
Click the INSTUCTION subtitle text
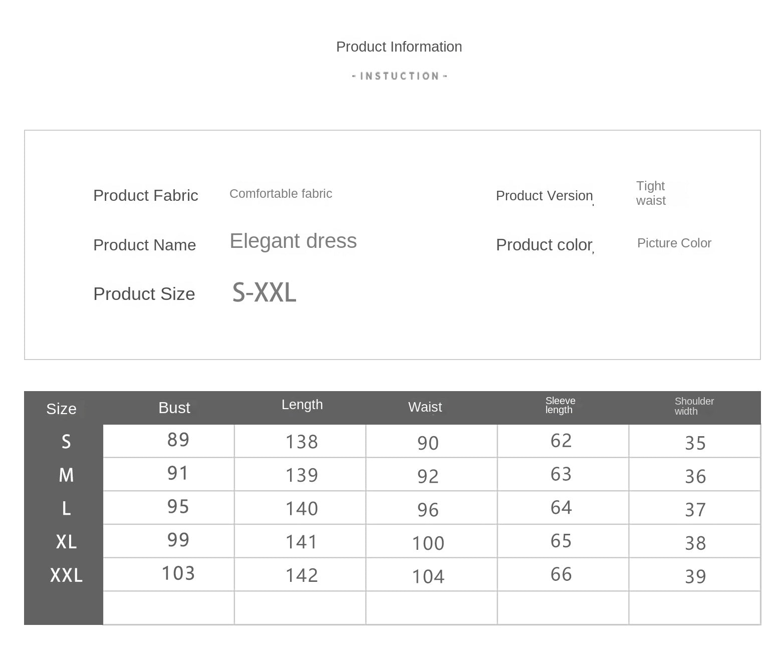click(x=399, y=76)
